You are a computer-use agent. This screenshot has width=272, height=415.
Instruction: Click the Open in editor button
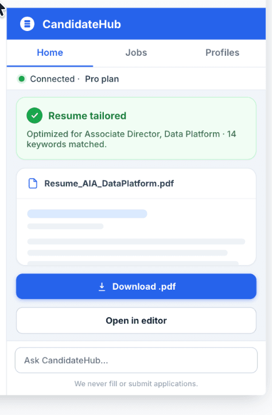(136, 321)
